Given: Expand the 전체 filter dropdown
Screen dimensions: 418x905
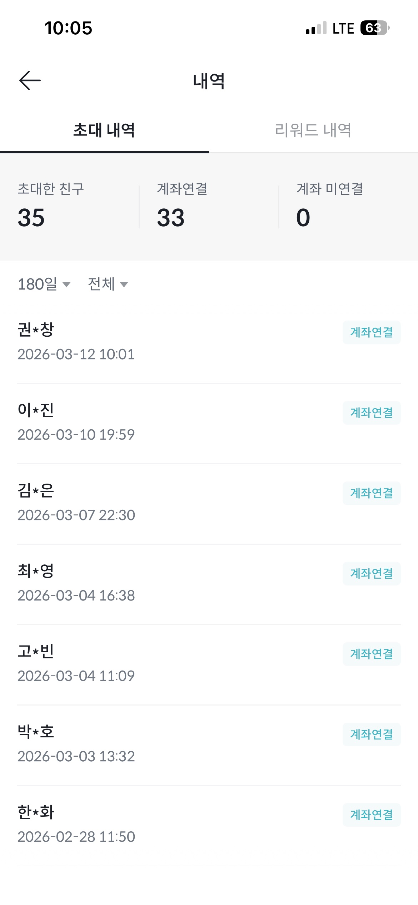Looking at the screenshot, I should coord(108,285).
